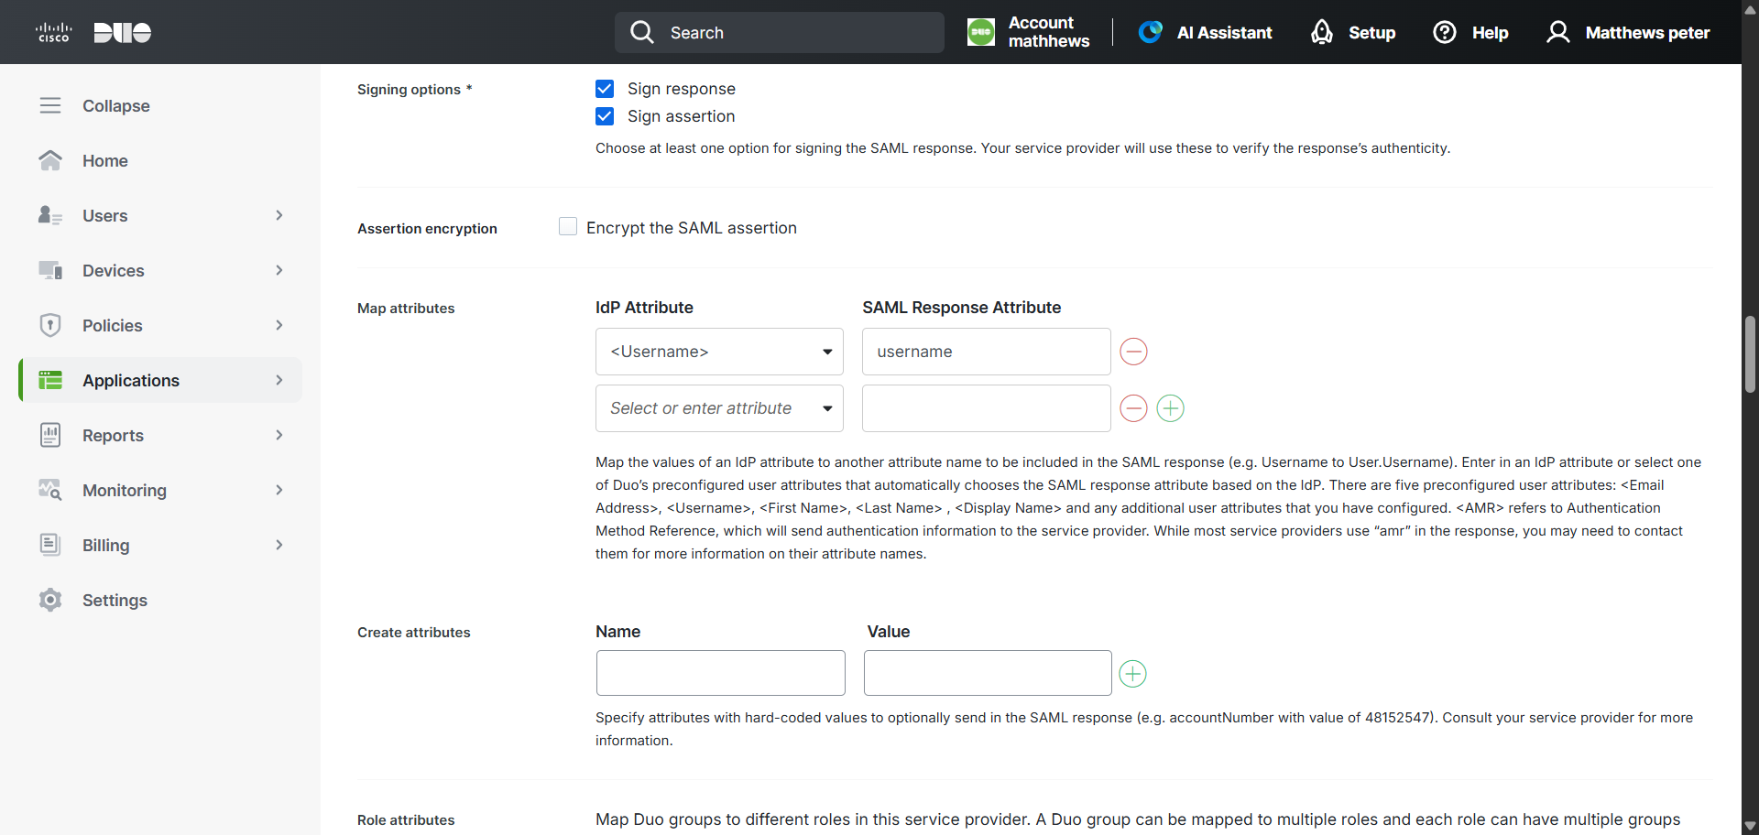Click the Account mathhews switcher

coord(1029,32)
